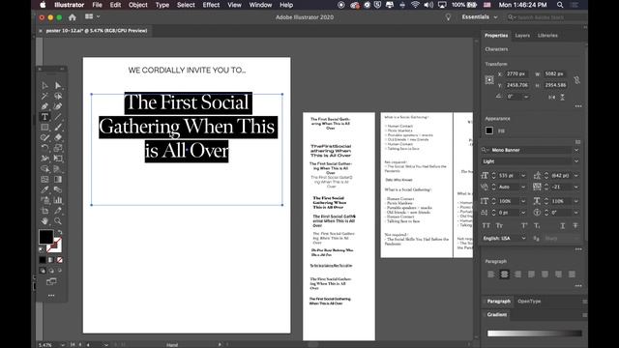The width and height of the screenshot is (619, 348).
Task: Open Edit Toolbar three-dots button
Action: tap(51, 296)
